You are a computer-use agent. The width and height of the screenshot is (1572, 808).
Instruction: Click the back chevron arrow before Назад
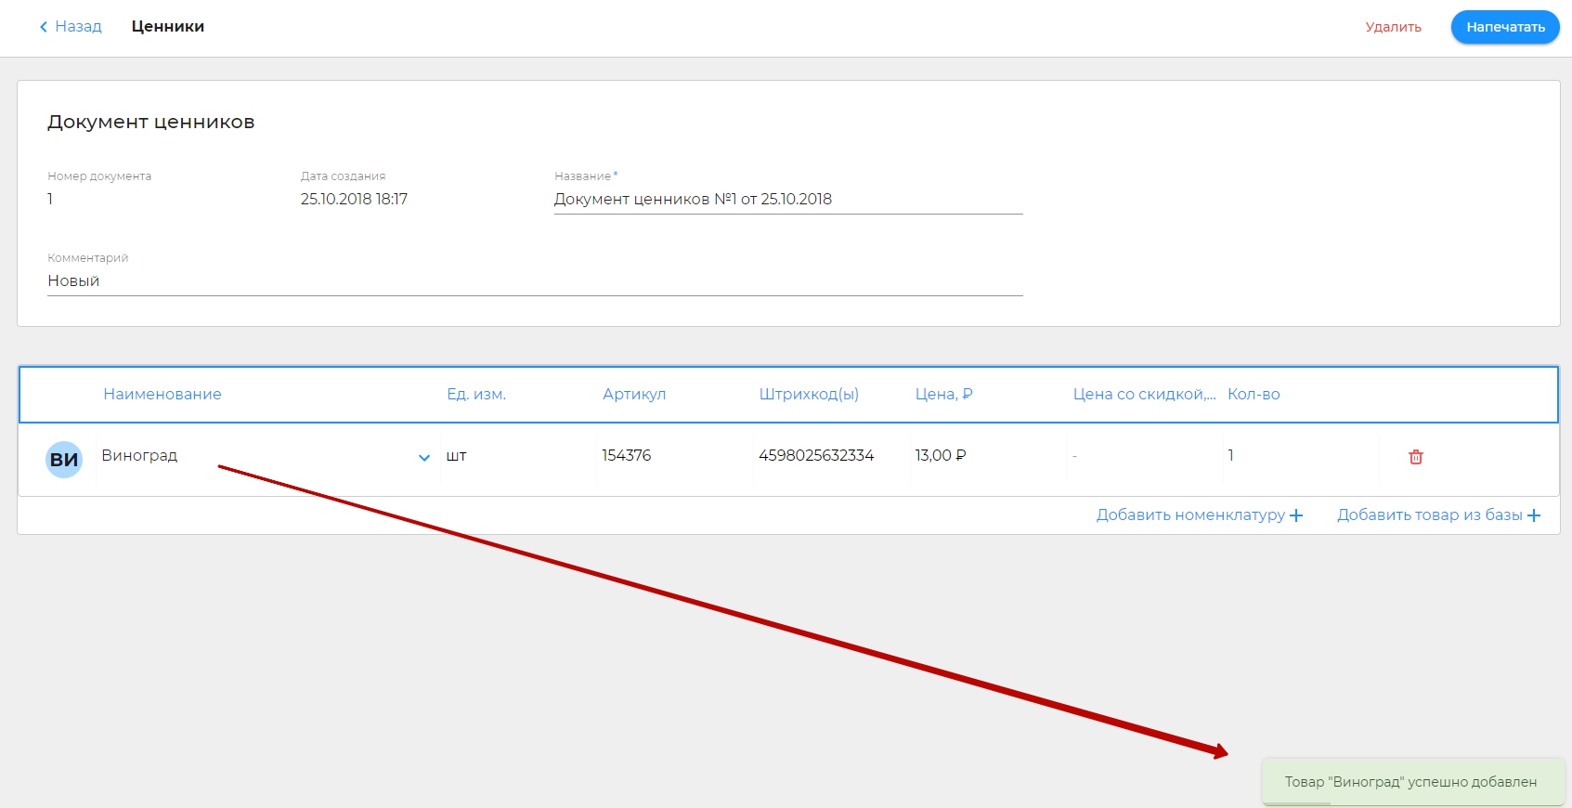pos(43,27)
